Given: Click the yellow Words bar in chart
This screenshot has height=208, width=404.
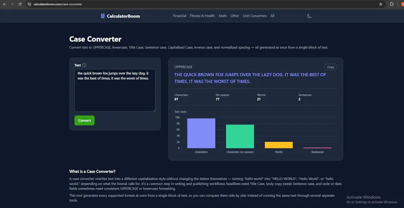Looking at the screenshot, I should pyautogui.click(x=279, y=145).
